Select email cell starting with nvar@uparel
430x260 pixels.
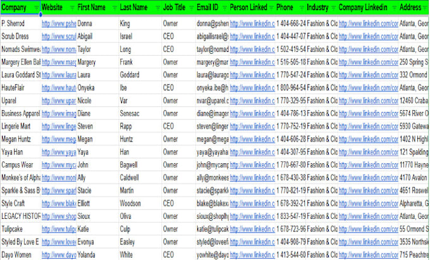[x=212, y=101]
